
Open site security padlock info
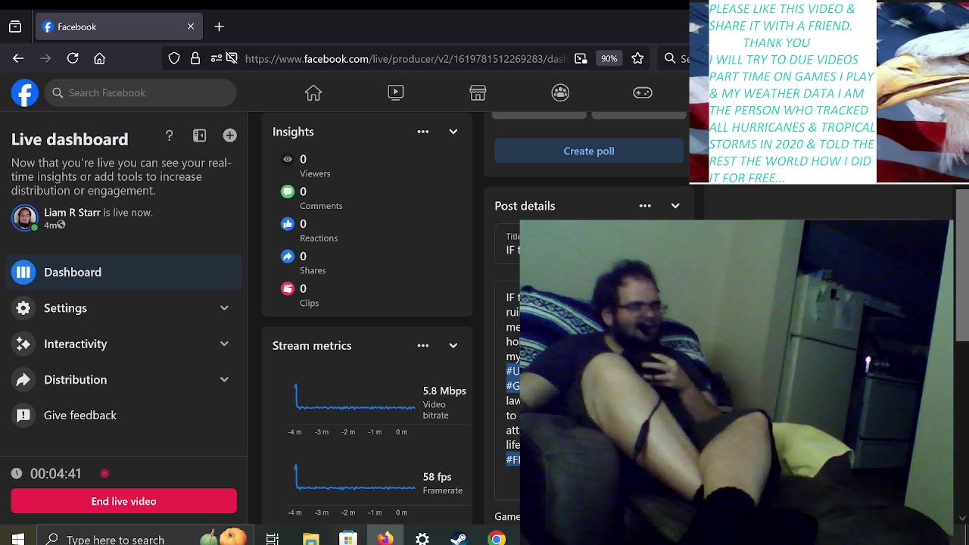(195, 58)
